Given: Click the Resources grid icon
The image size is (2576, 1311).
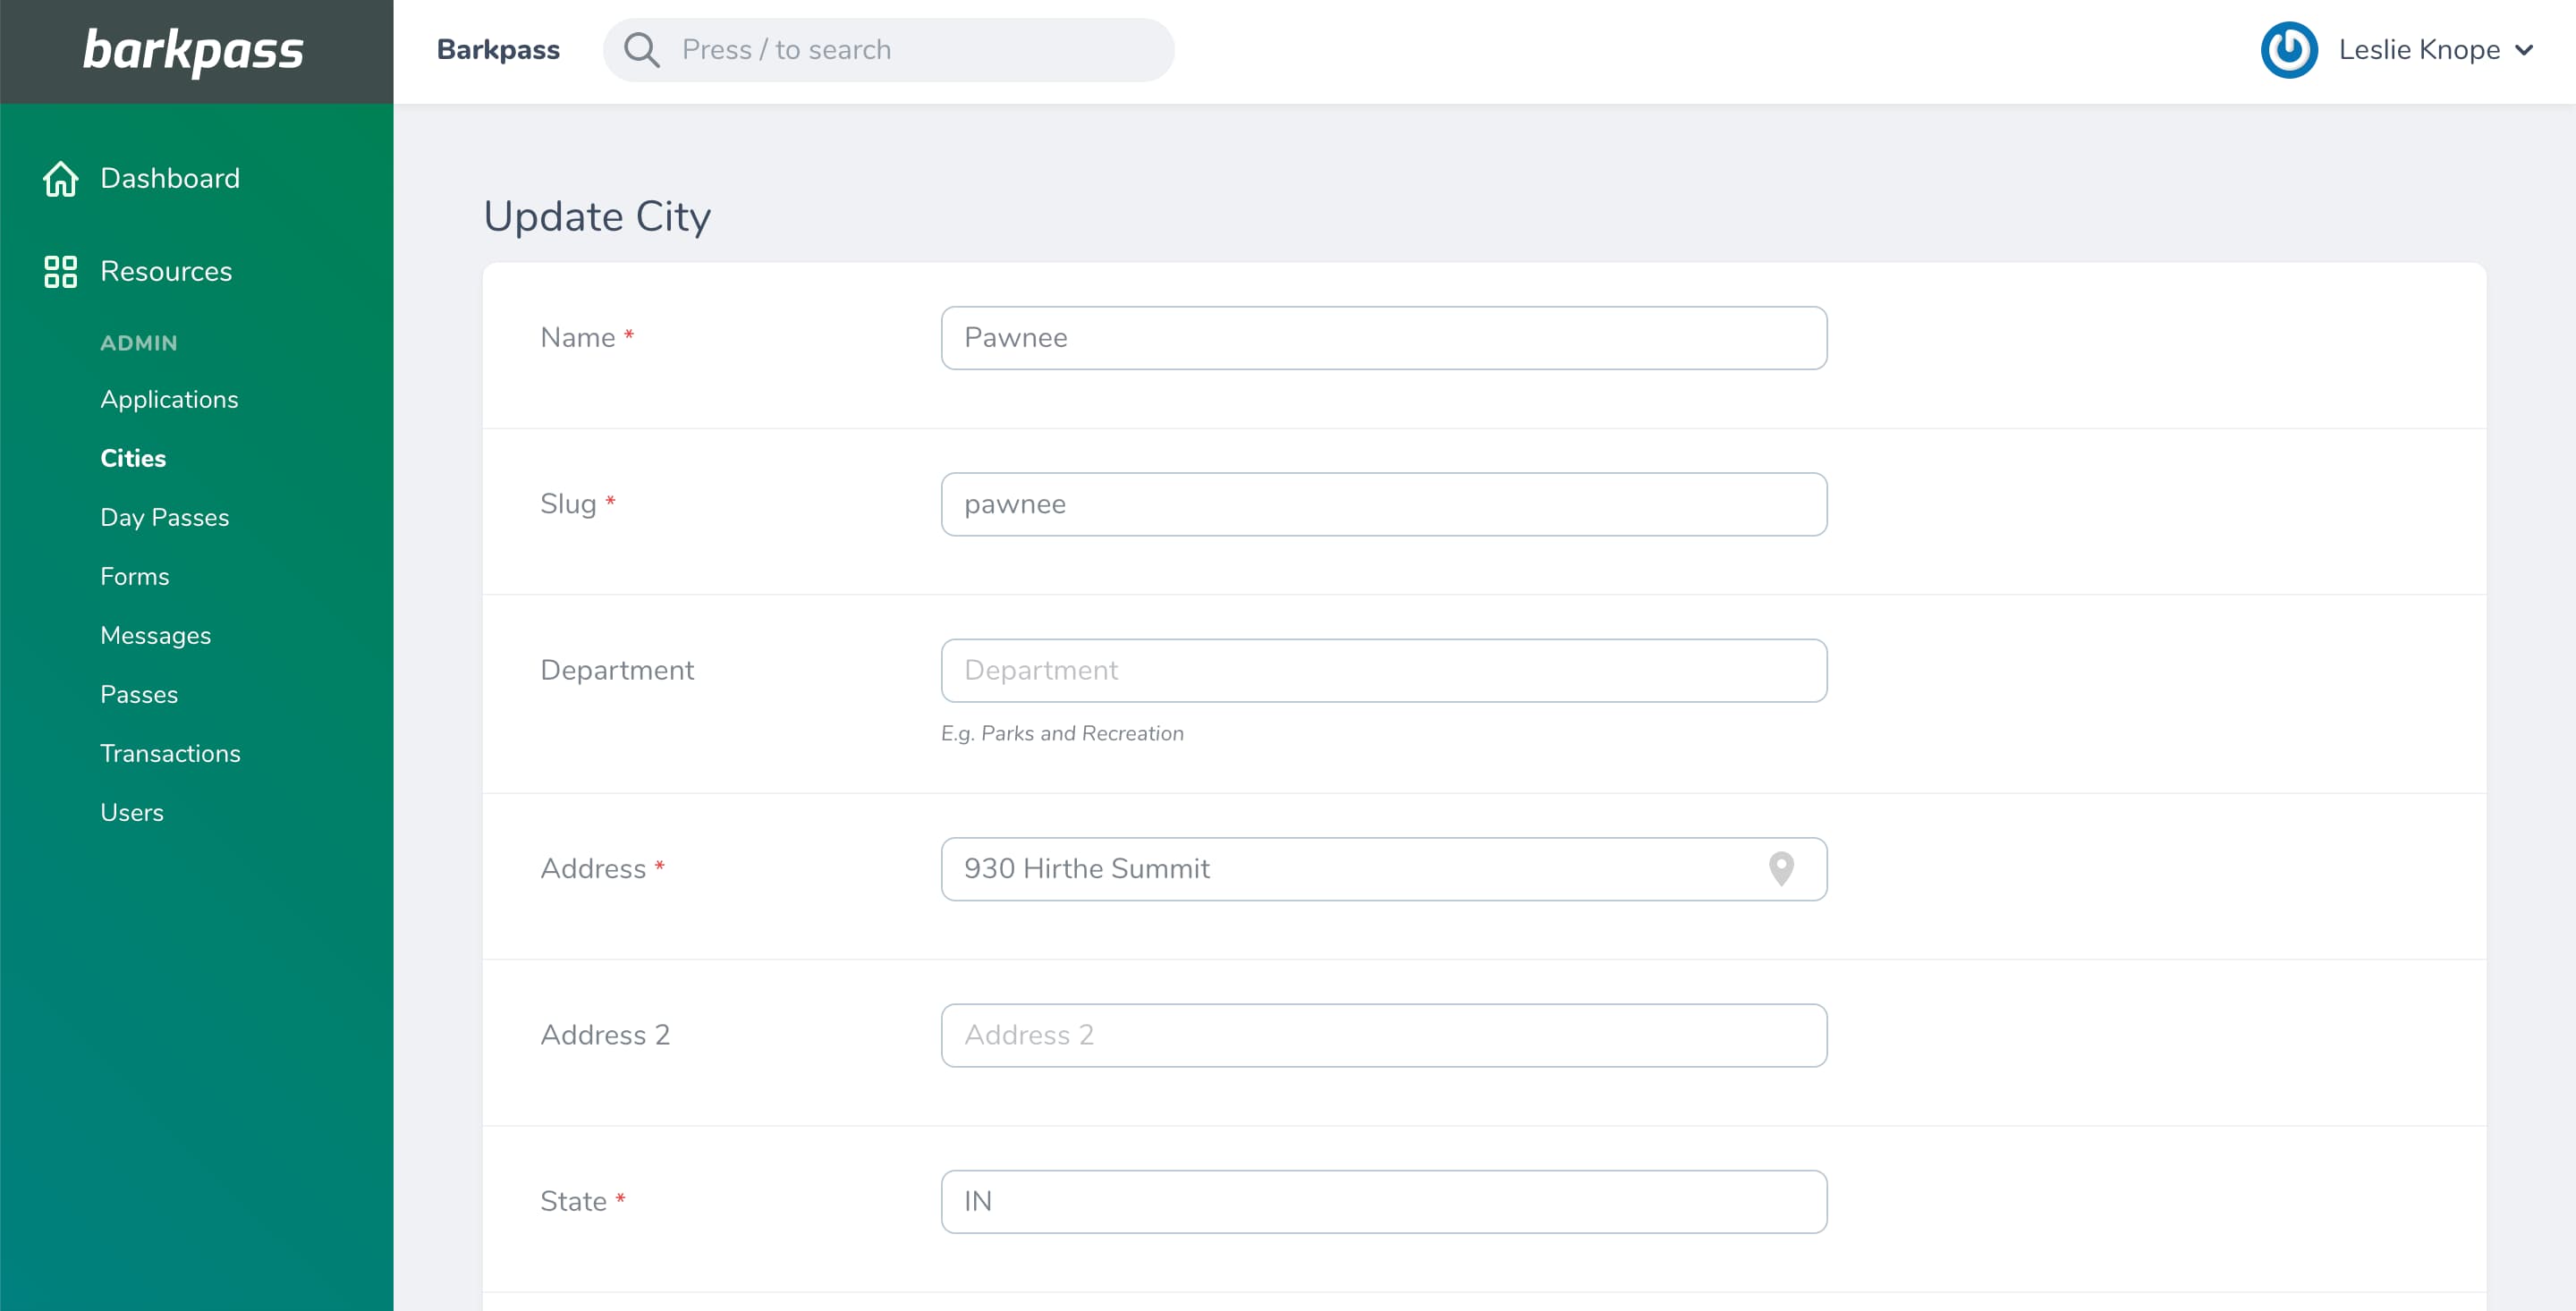Looking at the screenshot, I should [60, 272].
